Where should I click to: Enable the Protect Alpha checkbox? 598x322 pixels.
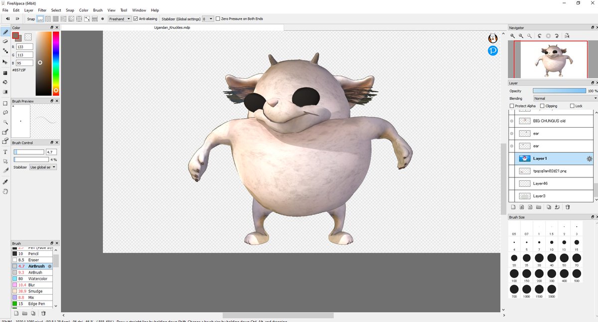(512, 106)
